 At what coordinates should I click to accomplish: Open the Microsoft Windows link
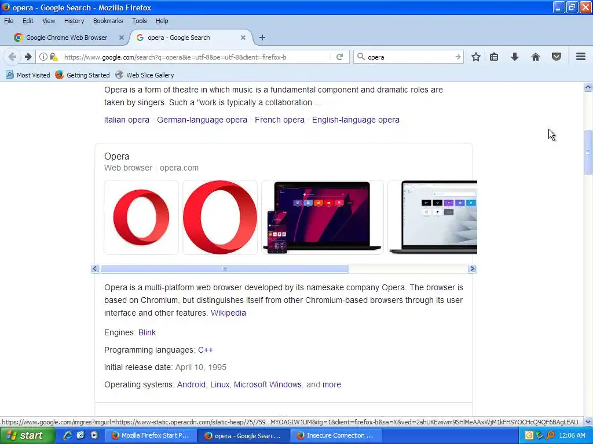[268, 384]
